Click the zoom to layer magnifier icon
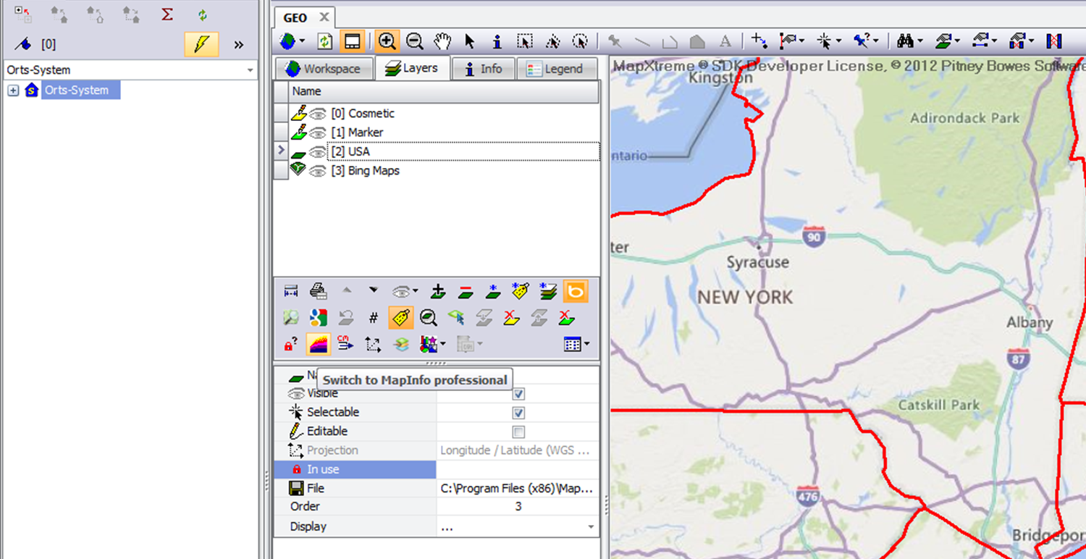1086x559 pixels. pyautogui.click(x=428, y=318)
